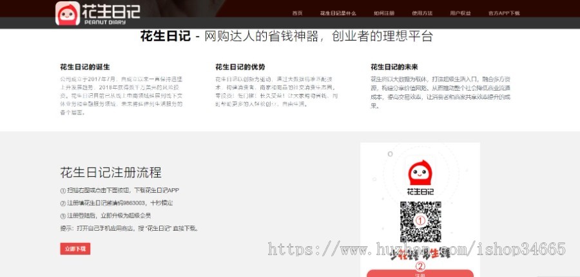Open the 官方APP下载 nav item

pos(504,13)
